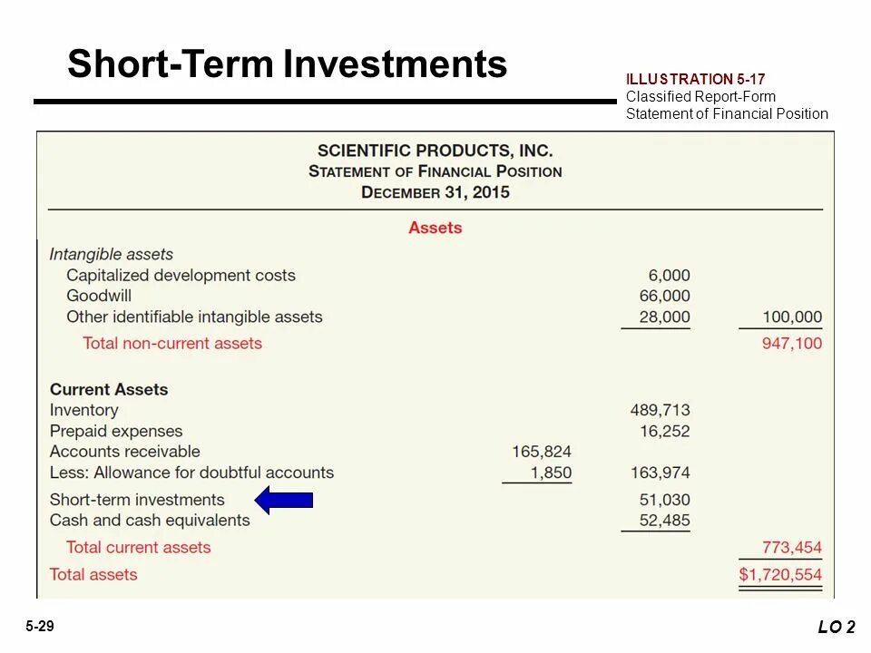
Task: Select the Goodwill amount 66,000
Action: point(664,296)
